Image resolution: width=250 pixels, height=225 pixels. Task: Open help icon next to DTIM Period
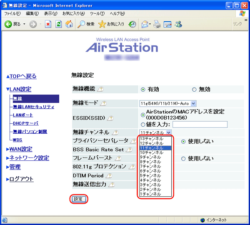[109, 176]
